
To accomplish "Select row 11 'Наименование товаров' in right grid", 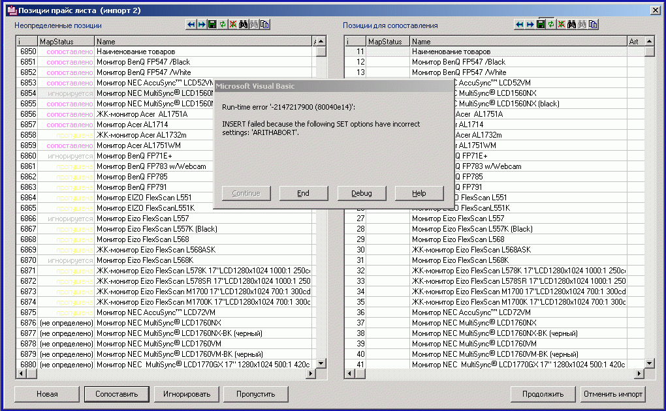I will pyautogui.click(x=494, y=52).
